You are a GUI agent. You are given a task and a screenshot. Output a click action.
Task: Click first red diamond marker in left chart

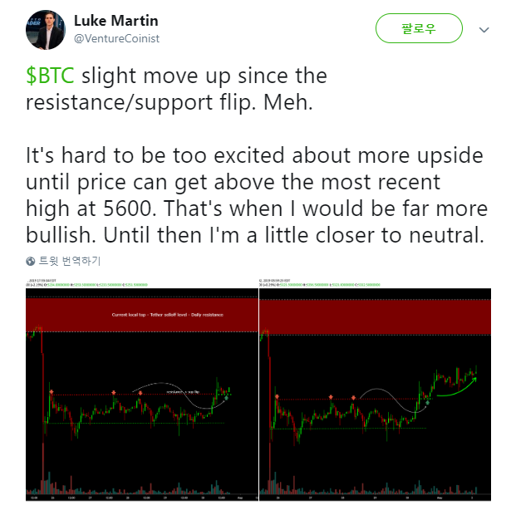click(x=52, y=392)
